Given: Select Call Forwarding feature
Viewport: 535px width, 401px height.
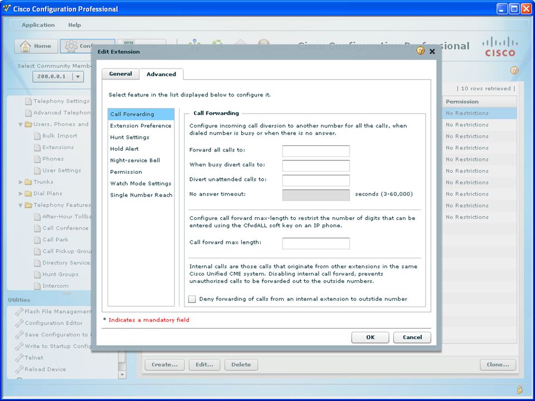Looking at the screenshot, I should 141,114.
